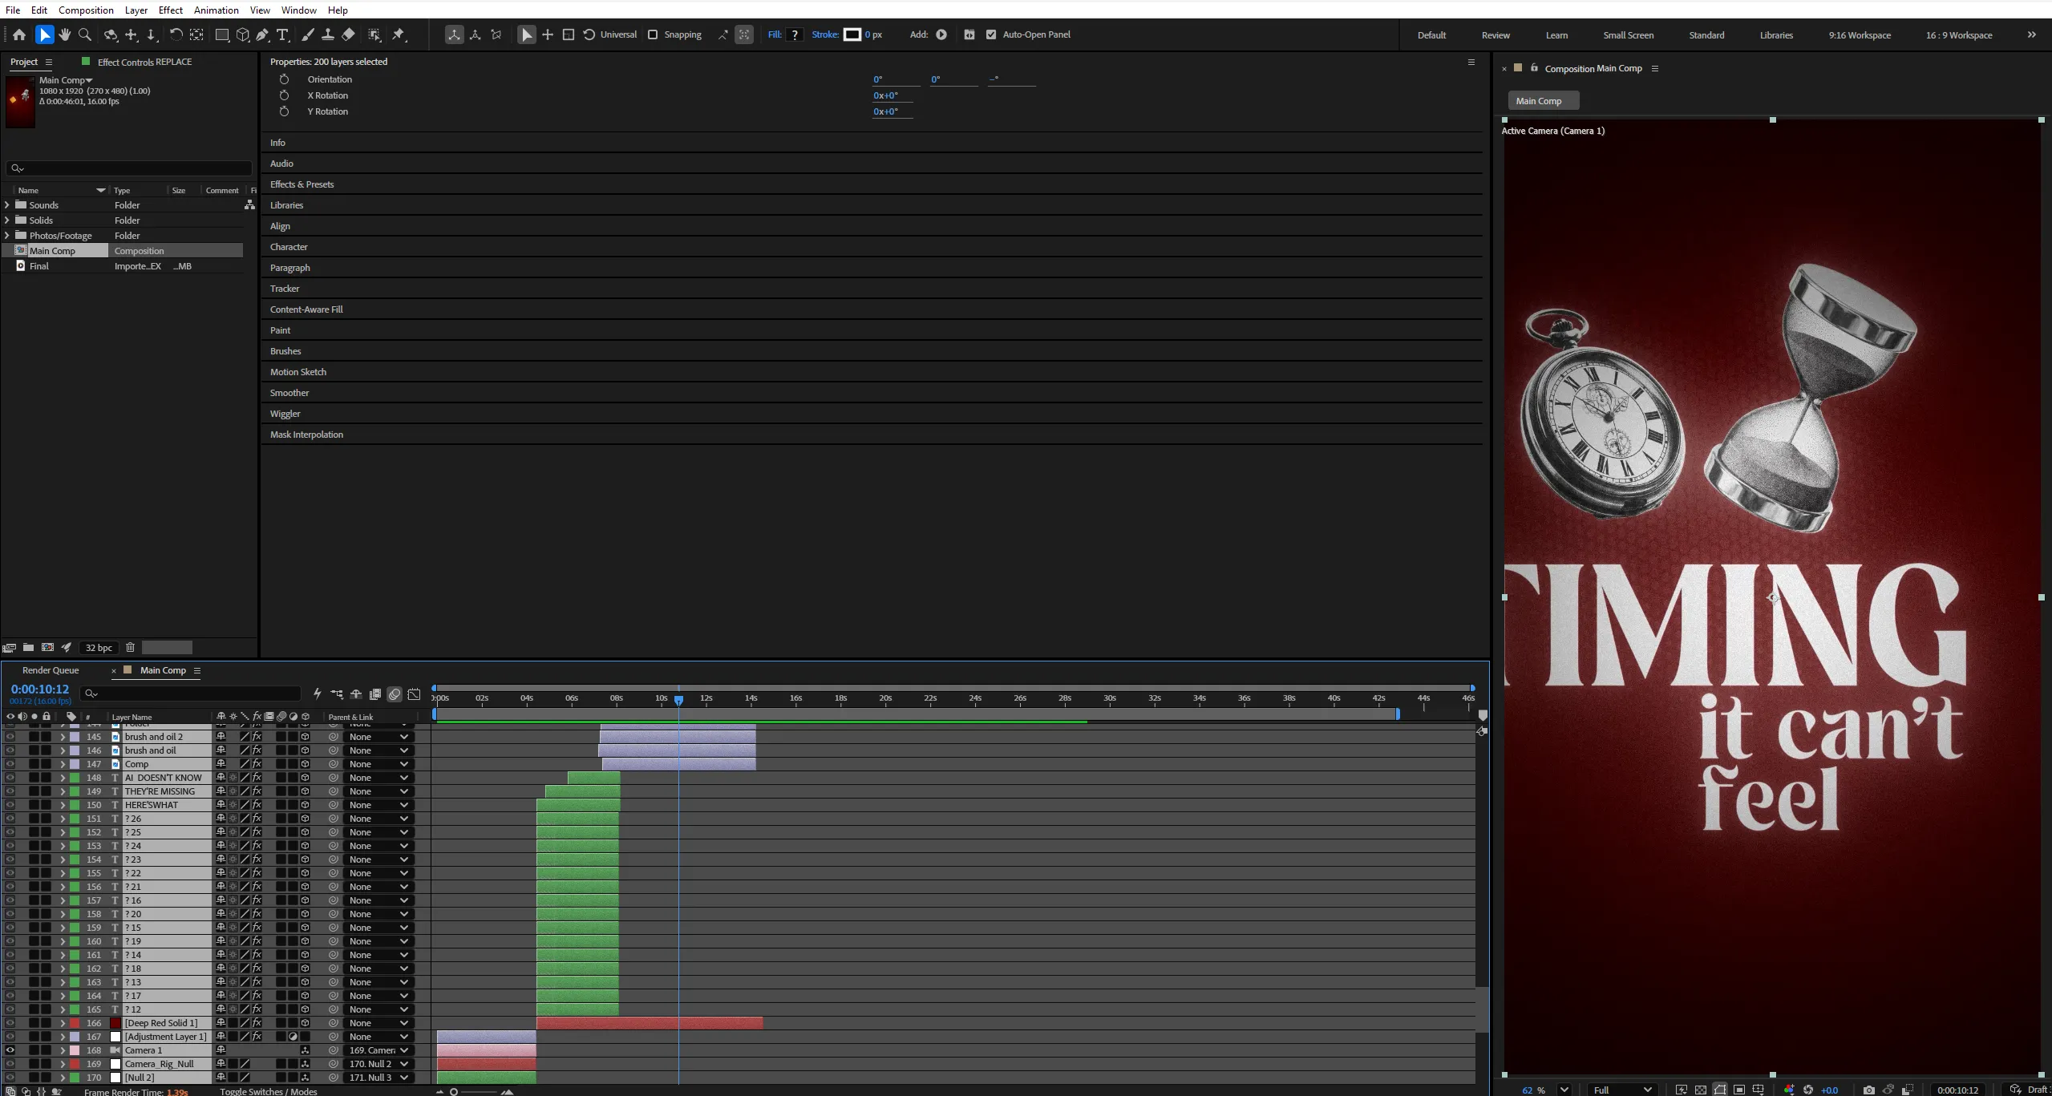Switch to the Small Screen workspace
The width and height of the screenshot is (2052, 1096).
tap(1628, 34)
